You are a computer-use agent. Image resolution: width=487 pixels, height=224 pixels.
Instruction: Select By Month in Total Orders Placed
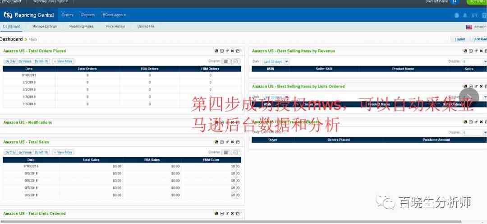[41, 61]
